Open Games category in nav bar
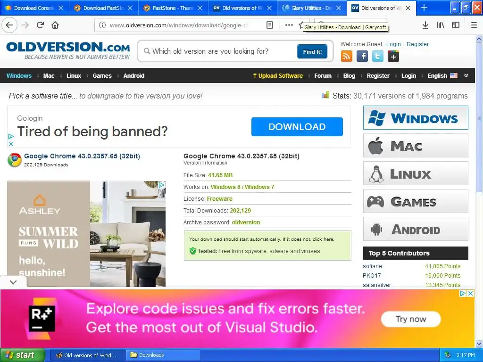The height and width of the screenshot is (362, 483). point(102,76)
